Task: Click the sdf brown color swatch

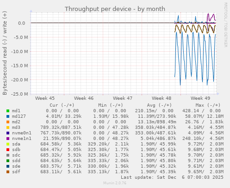Action: (x=8, y=172)
